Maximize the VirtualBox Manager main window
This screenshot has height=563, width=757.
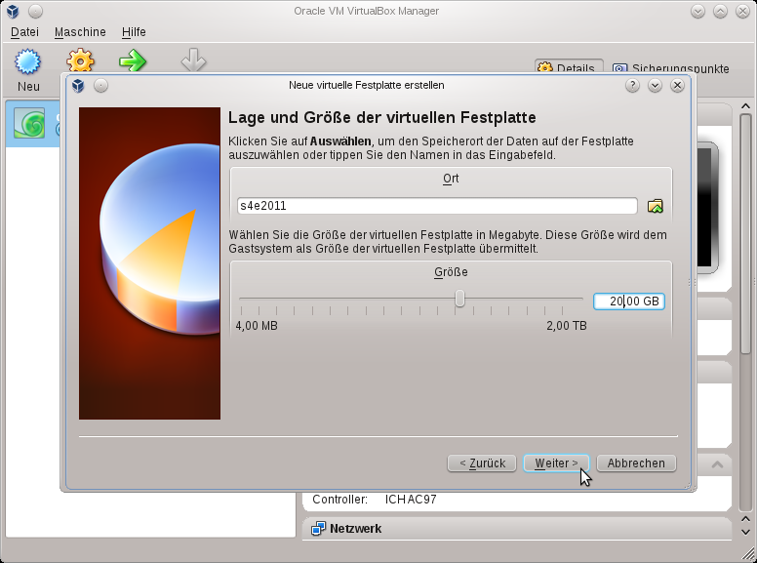720,11
